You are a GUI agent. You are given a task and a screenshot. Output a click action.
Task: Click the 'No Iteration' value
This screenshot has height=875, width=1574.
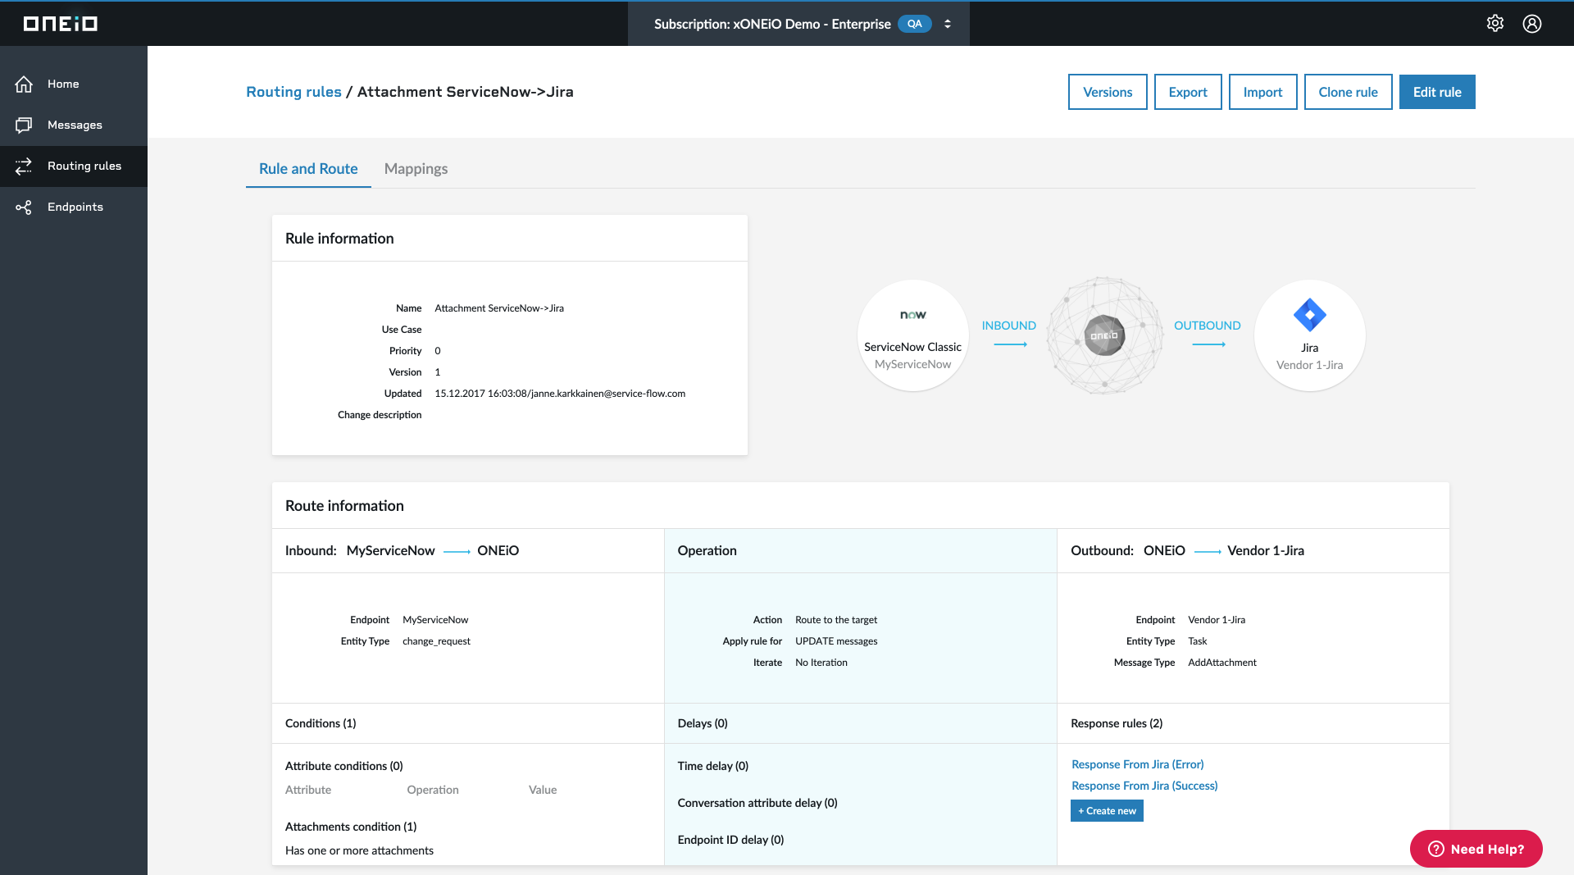point(821,663)
